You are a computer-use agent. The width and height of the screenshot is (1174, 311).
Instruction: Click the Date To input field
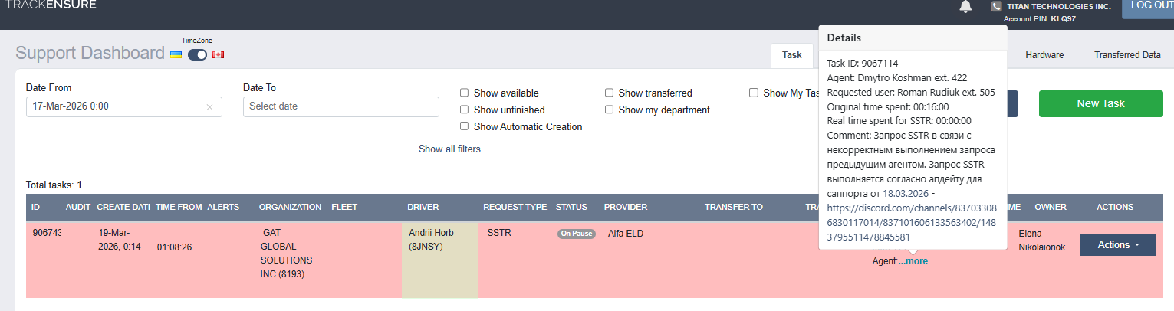(340, 106)
